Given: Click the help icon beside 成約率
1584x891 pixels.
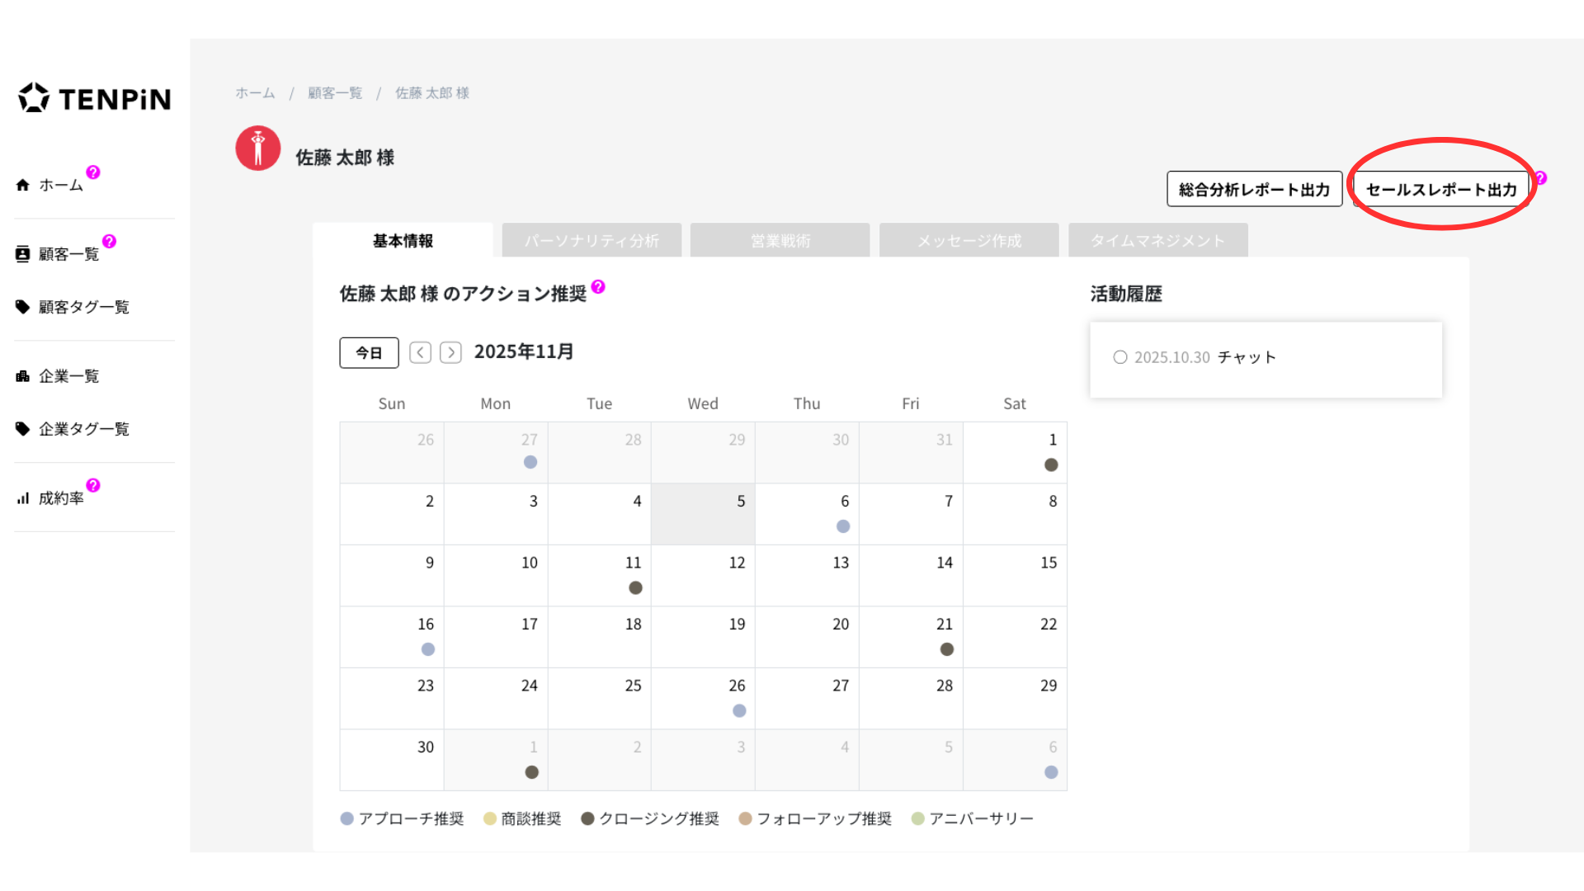Looking at the screenshot, I should (x=93, y=485).
